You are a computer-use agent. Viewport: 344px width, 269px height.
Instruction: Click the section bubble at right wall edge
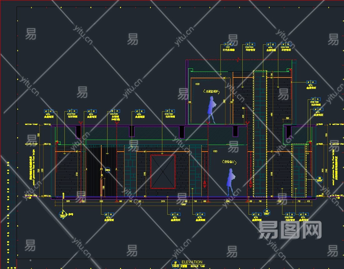(x=320, y=180)
